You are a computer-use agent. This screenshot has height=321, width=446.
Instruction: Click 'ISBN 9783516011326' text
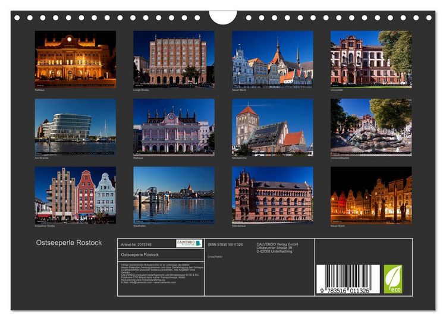pos(225,244)
